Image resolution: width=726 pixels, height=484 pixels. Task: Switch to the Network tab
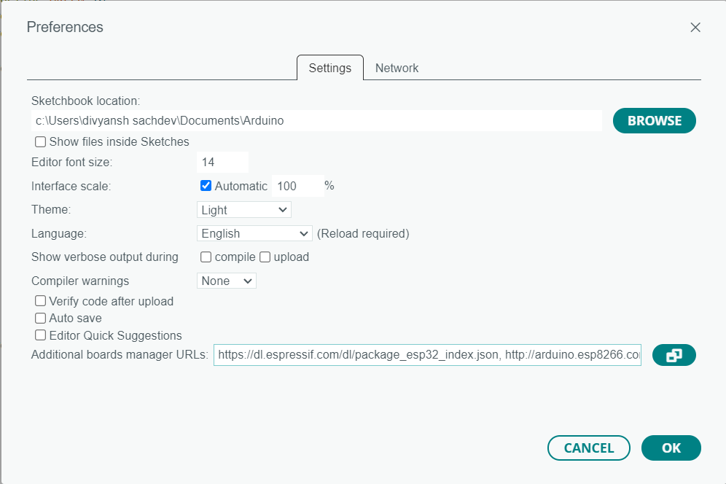click(397, 68)
